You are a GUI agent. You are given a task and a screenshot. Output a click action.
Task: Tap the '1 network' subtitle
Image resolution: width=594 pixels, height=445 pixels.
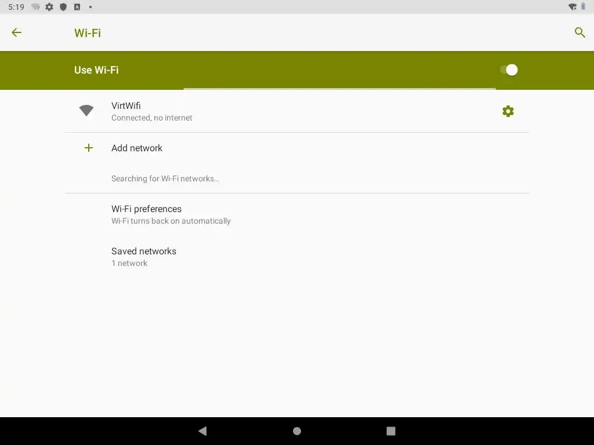pos(129,264)
